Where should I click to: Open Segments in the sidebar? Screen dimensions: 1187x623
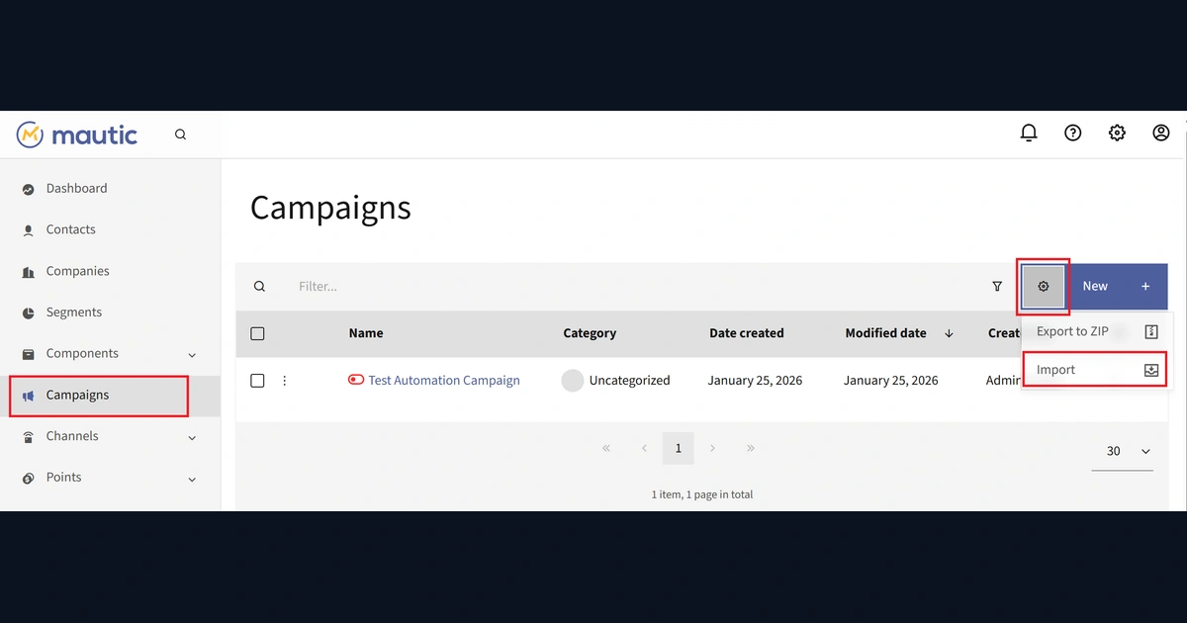pyautogui.click(x=110, y=312)
